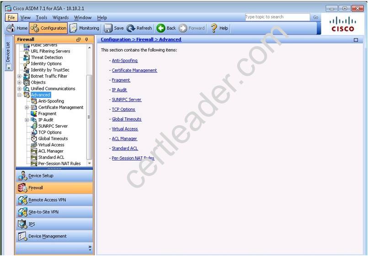Select Standard ACL icon in tree
Image resolution: width=368 pixels, height=256 pixels.
pyautogui.click(x=34, y=157)
